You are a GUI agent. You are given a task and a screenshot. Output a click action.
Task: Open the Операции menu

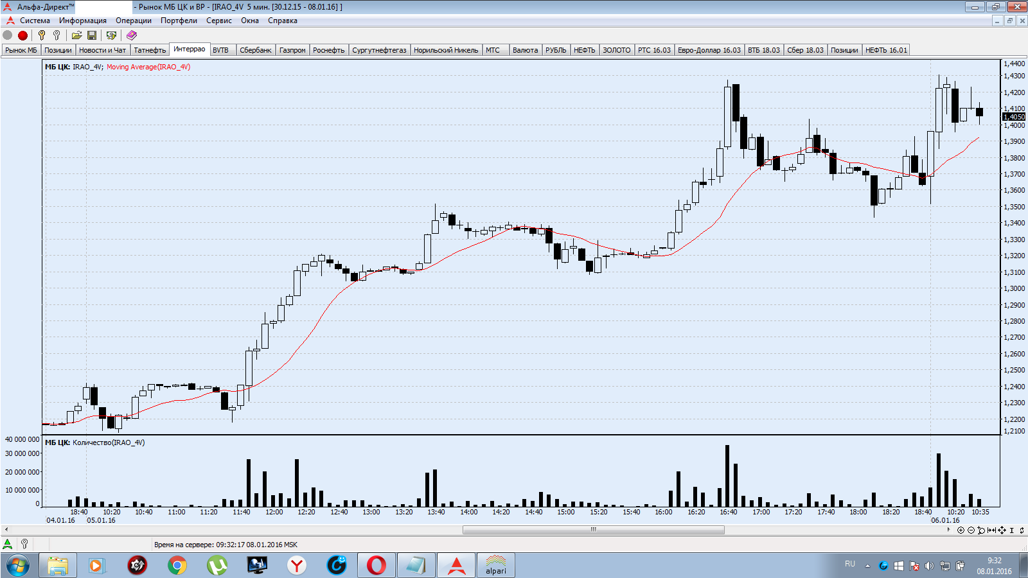coord(134,21)
